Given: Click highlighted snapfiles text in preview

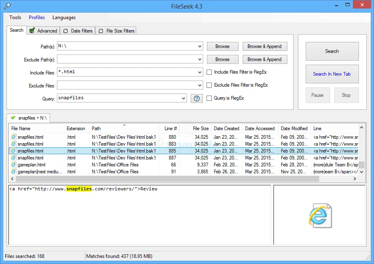Looking at the screenshot, I should click(x=79, y=189).
